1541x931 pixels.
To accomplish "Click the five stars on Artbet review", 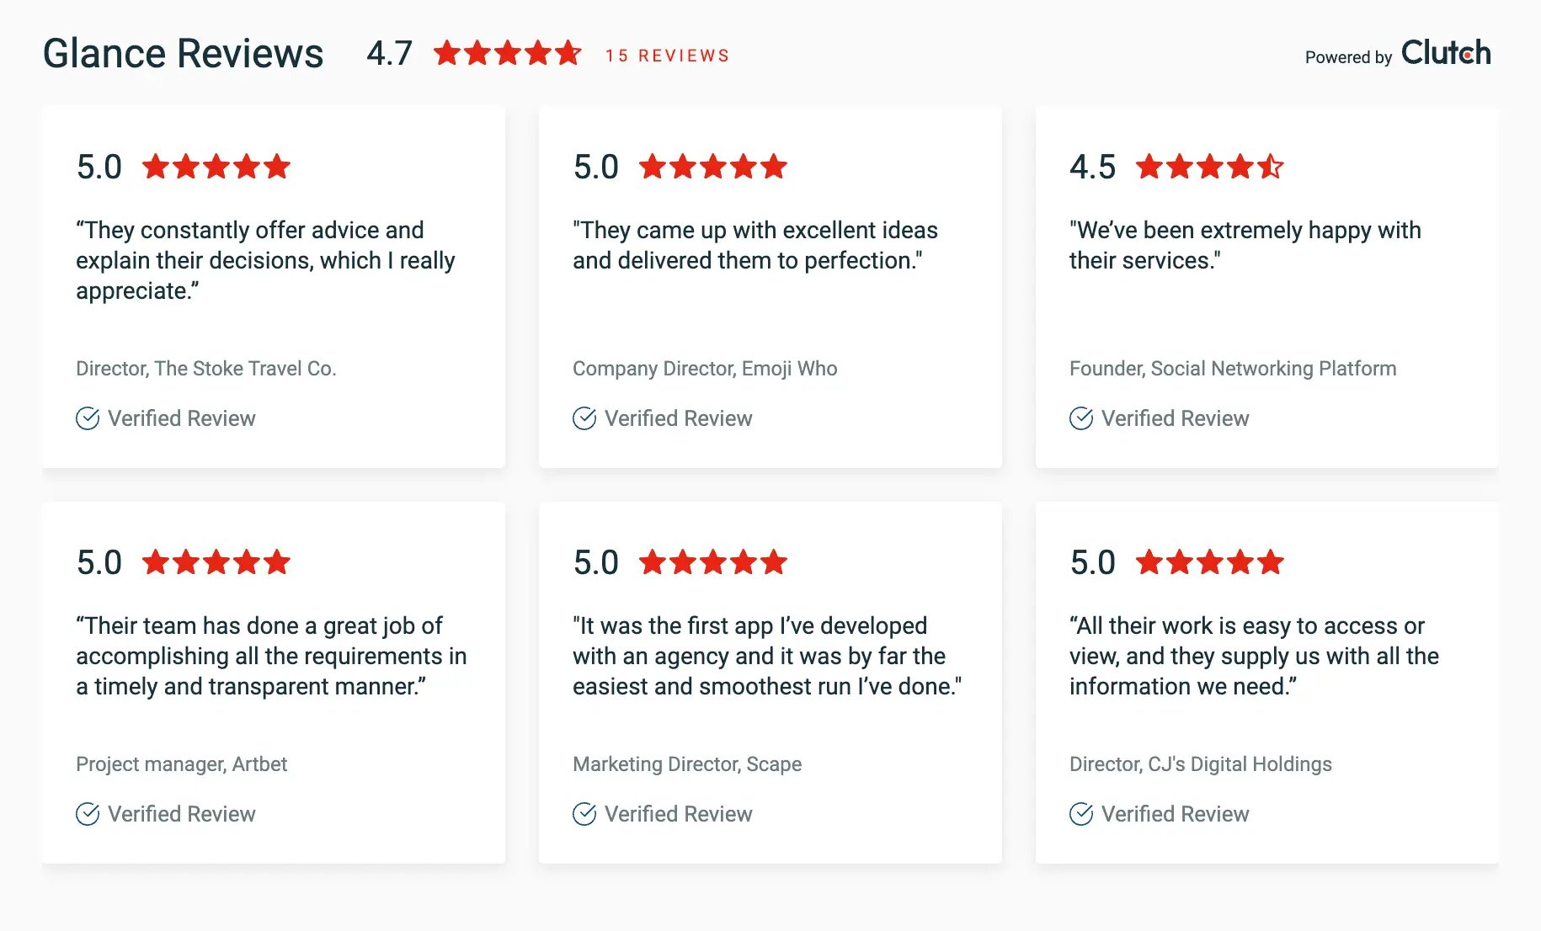I will click(216, 562).
